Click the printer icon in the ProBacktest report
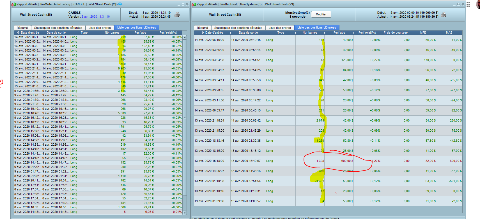 (x=444, y=15)
